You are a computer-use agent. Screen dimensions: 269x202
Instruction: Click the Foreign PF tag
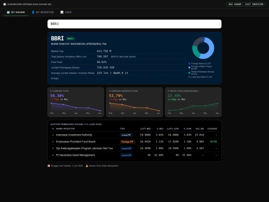coord(128,142)
